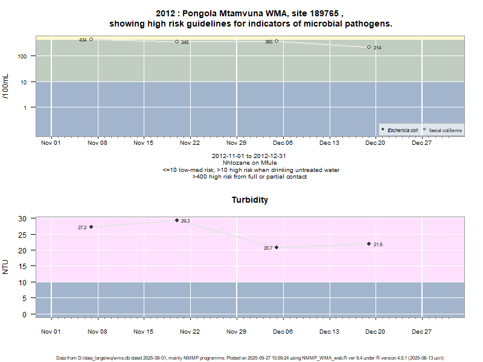The height and width of the screenshot is (362, 483).
Task: Click the Turbidity chart title
Action: (250, 200)
